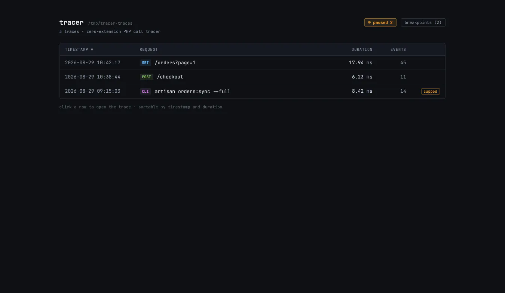505x293 pixels.
Task: Select timestamp 2026-08-29 10:38:44
Action: pyautogui.click(x=93, y=77)
